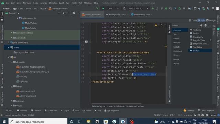Open the VCS menu
Image resolution: width=220 pixels, height=124 pixels.
click(80, 3)
